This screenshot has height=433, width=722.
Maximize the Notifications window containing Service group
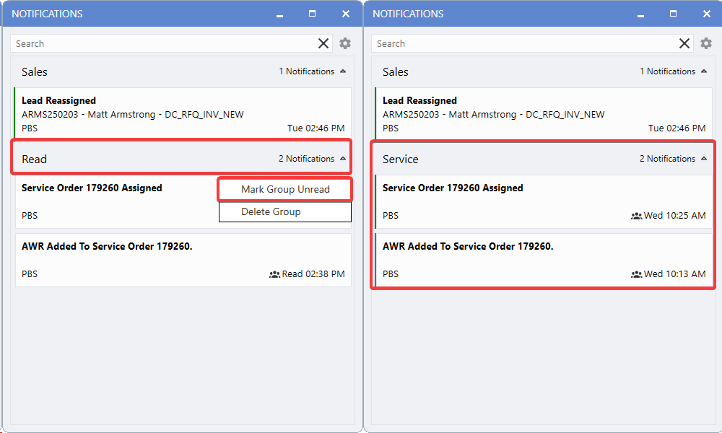click(673, 14)
